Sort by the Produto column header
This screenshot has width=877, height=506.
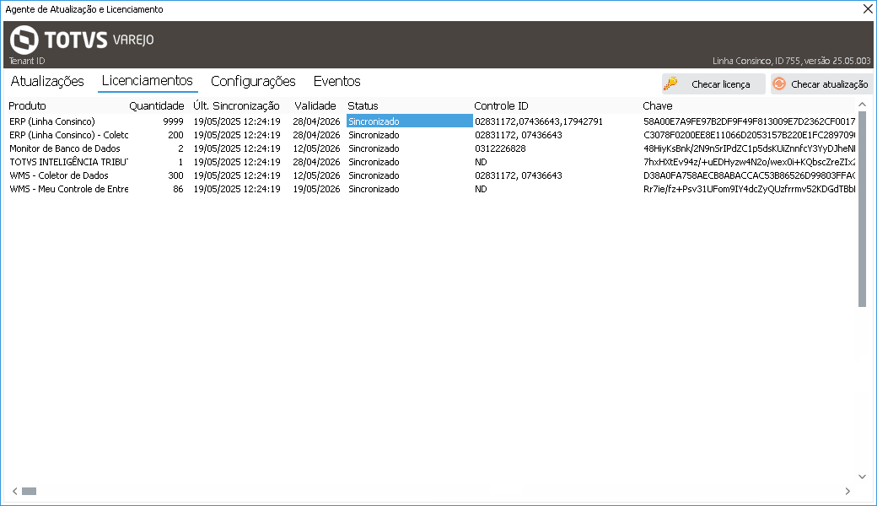(x=27, y=105)
